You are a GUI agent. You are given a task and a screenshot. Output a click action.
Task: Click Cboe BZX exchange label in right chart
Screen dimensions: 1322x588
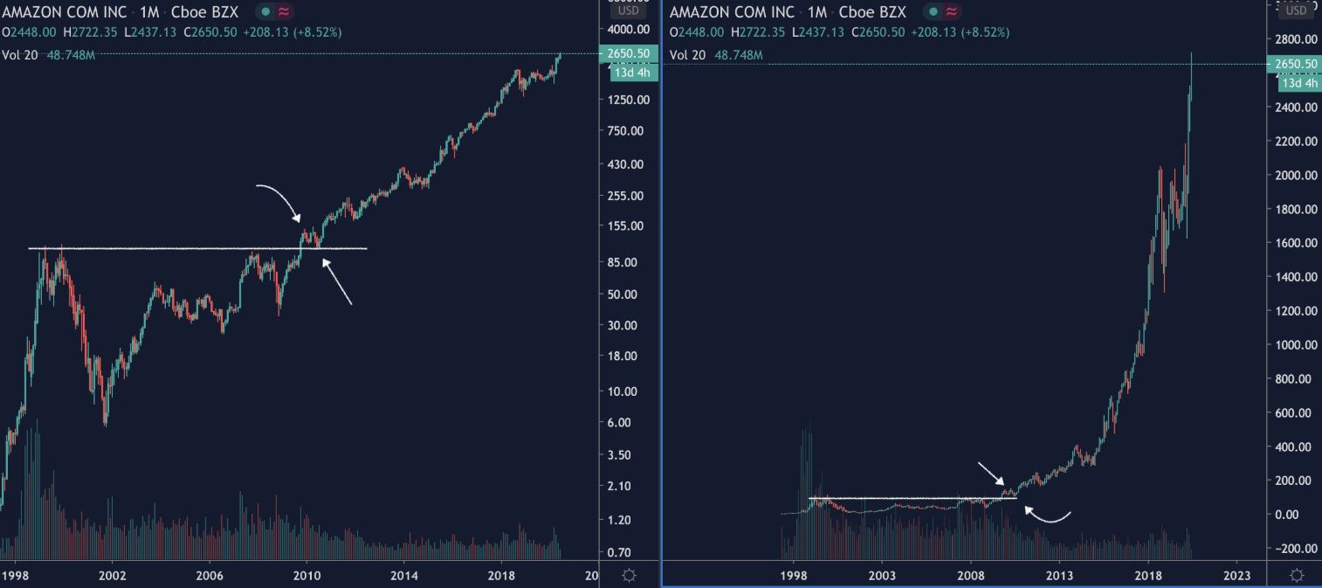tap(872, 12)
